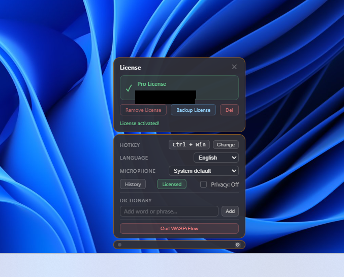Image resolution: width=344 pixels, height=277 pixels.
Task: Click the License panel title
Action: pyautogui.click(x=130, y=68)
